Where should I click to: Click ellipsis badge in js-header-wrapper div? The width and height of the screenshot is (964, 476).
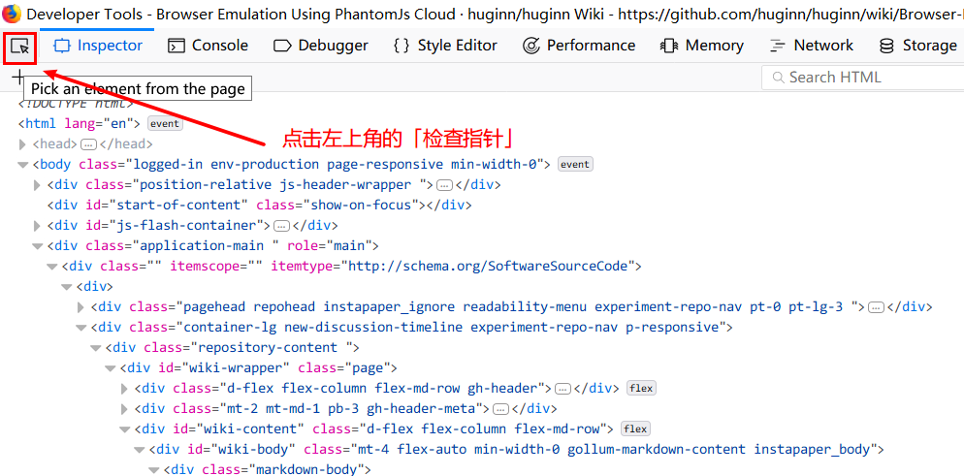444,185
